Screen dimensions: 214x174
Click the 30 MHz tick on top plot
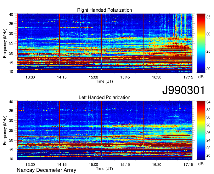click(11, 33)
